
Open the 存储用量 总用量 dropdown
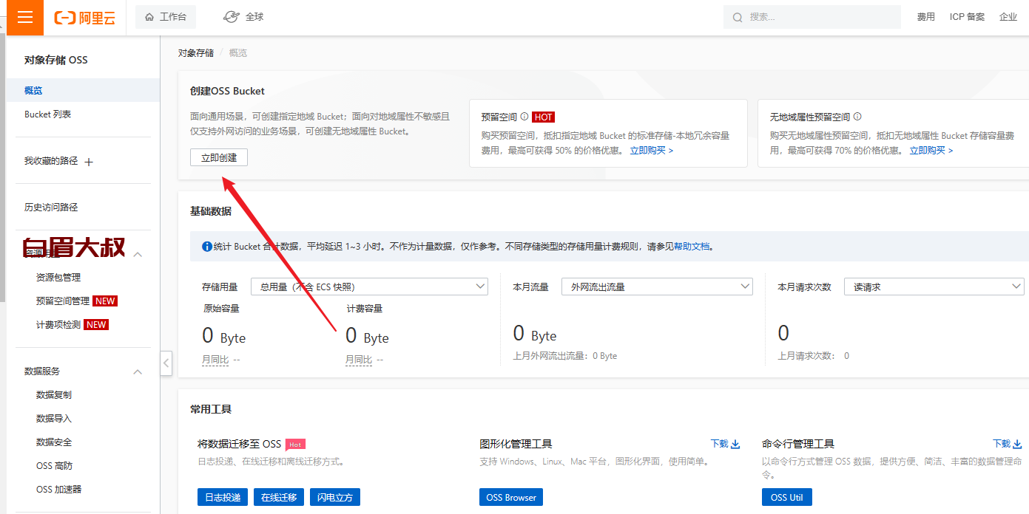(370, 287)
